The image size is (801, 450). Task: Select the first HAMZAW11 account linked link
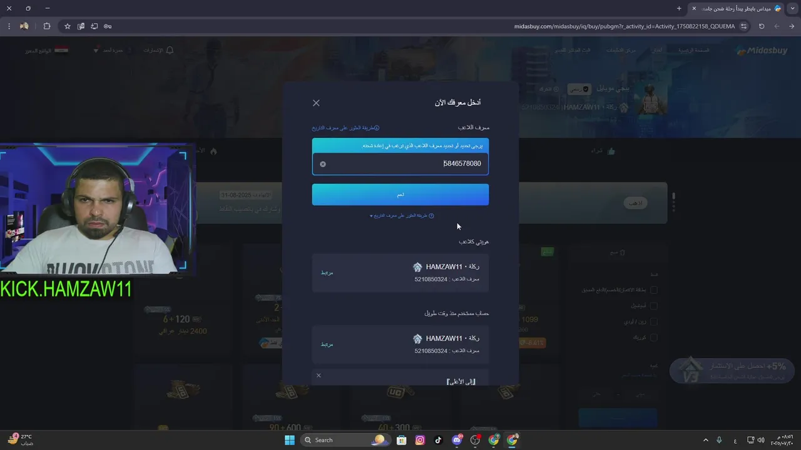(x=327, y=272)
